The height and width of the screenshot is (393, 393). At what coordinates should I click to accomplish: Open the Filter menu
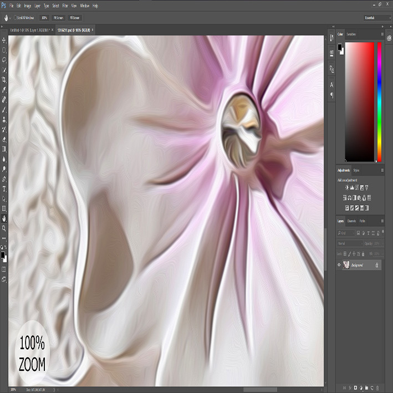(65, 6)
